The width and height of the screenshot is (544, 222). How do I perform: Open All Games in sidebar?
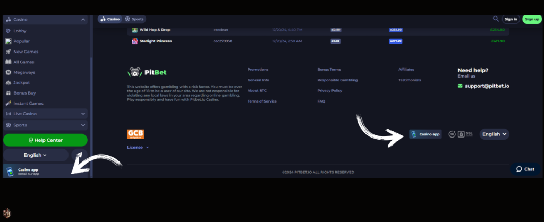23,62
